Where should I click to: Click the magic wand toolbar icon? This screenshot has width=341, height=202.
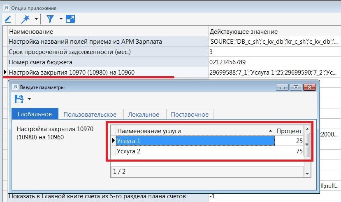point(26,19)
